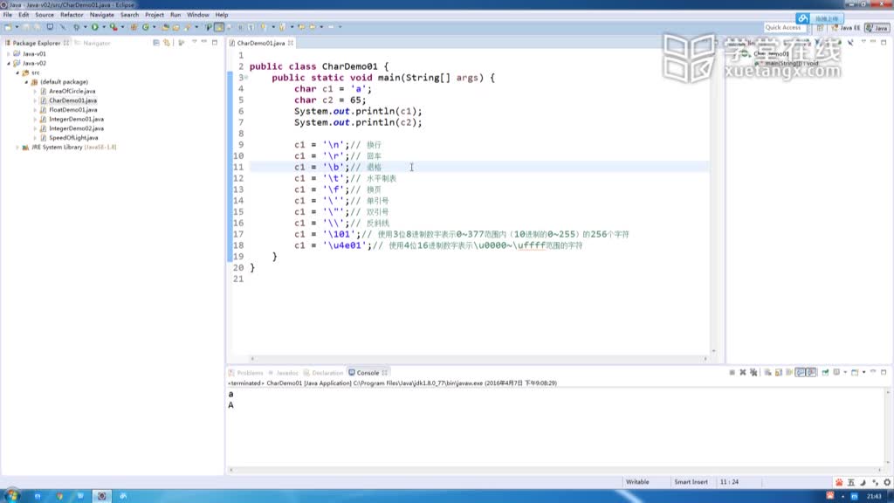Screen dimensions: 894x503
Task: Toggle Scroll Lock in Console
Action: click(779, 372)
